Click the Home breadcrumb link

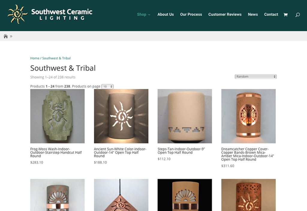[35, 58]
